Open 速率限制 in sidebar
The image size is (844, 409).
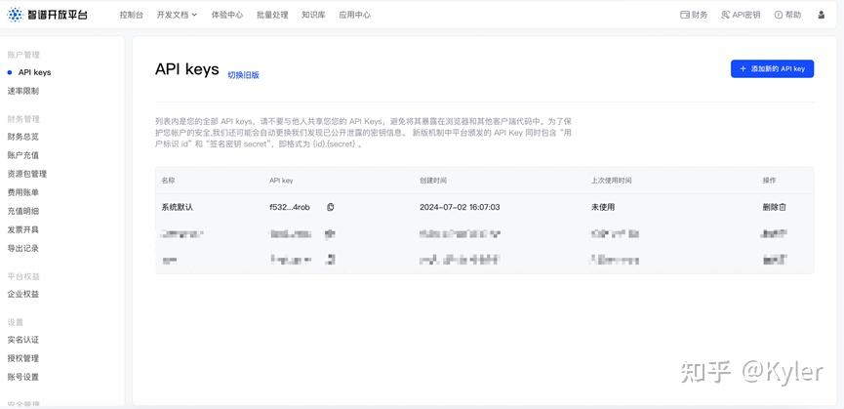(23, 91)
